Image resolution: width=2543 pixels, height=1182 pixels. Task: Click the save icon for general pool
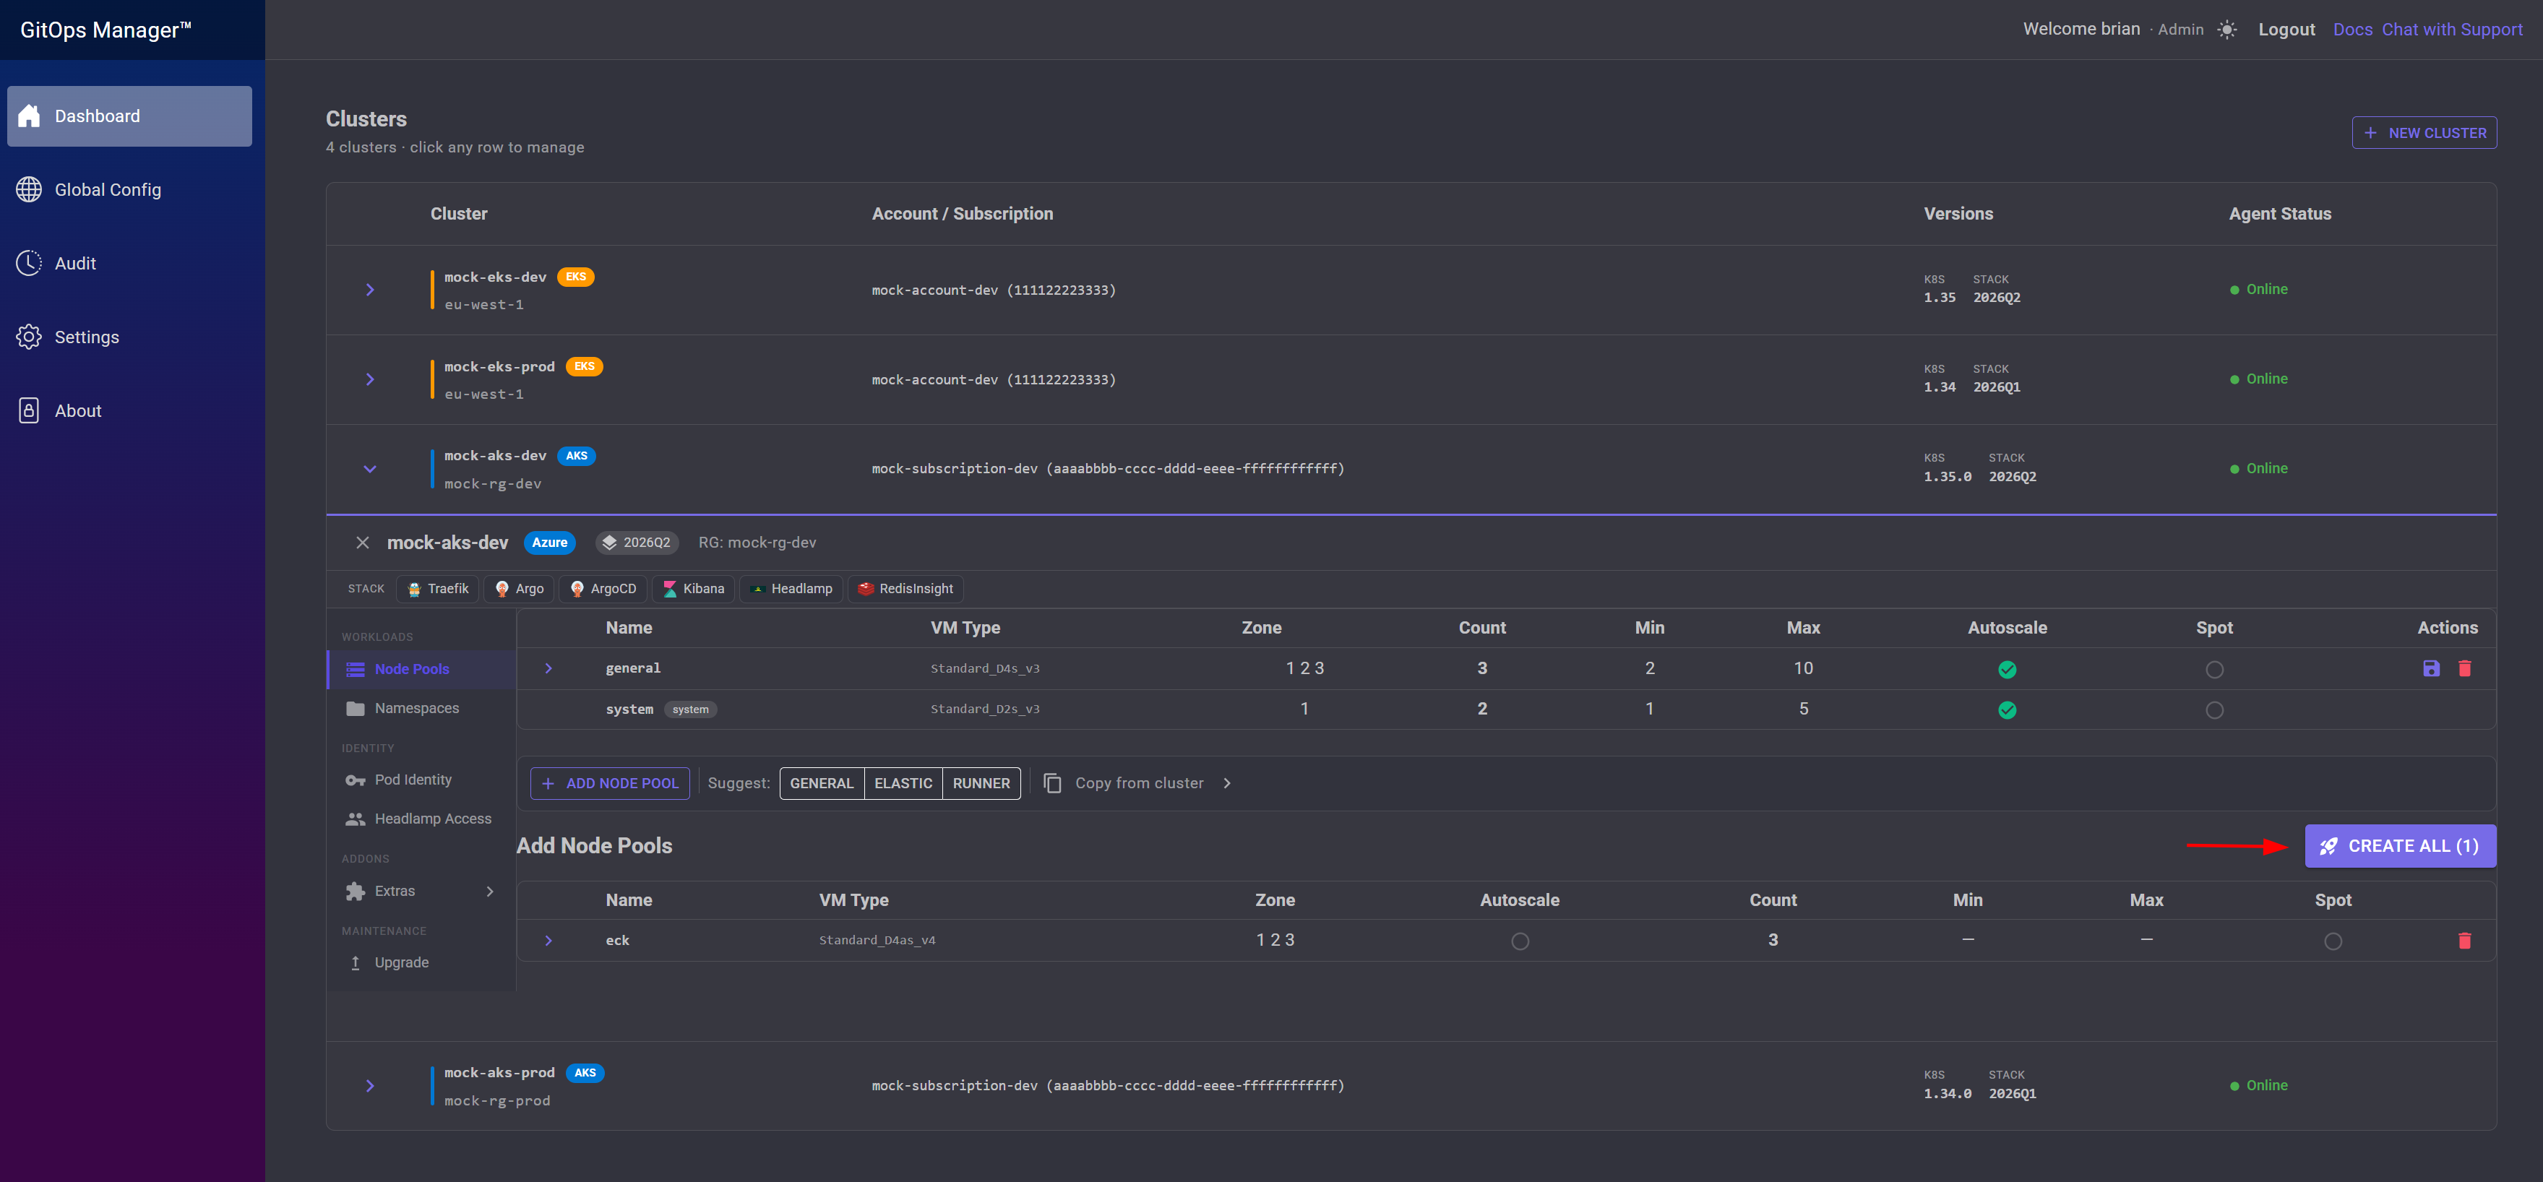tap(2432, 669)
